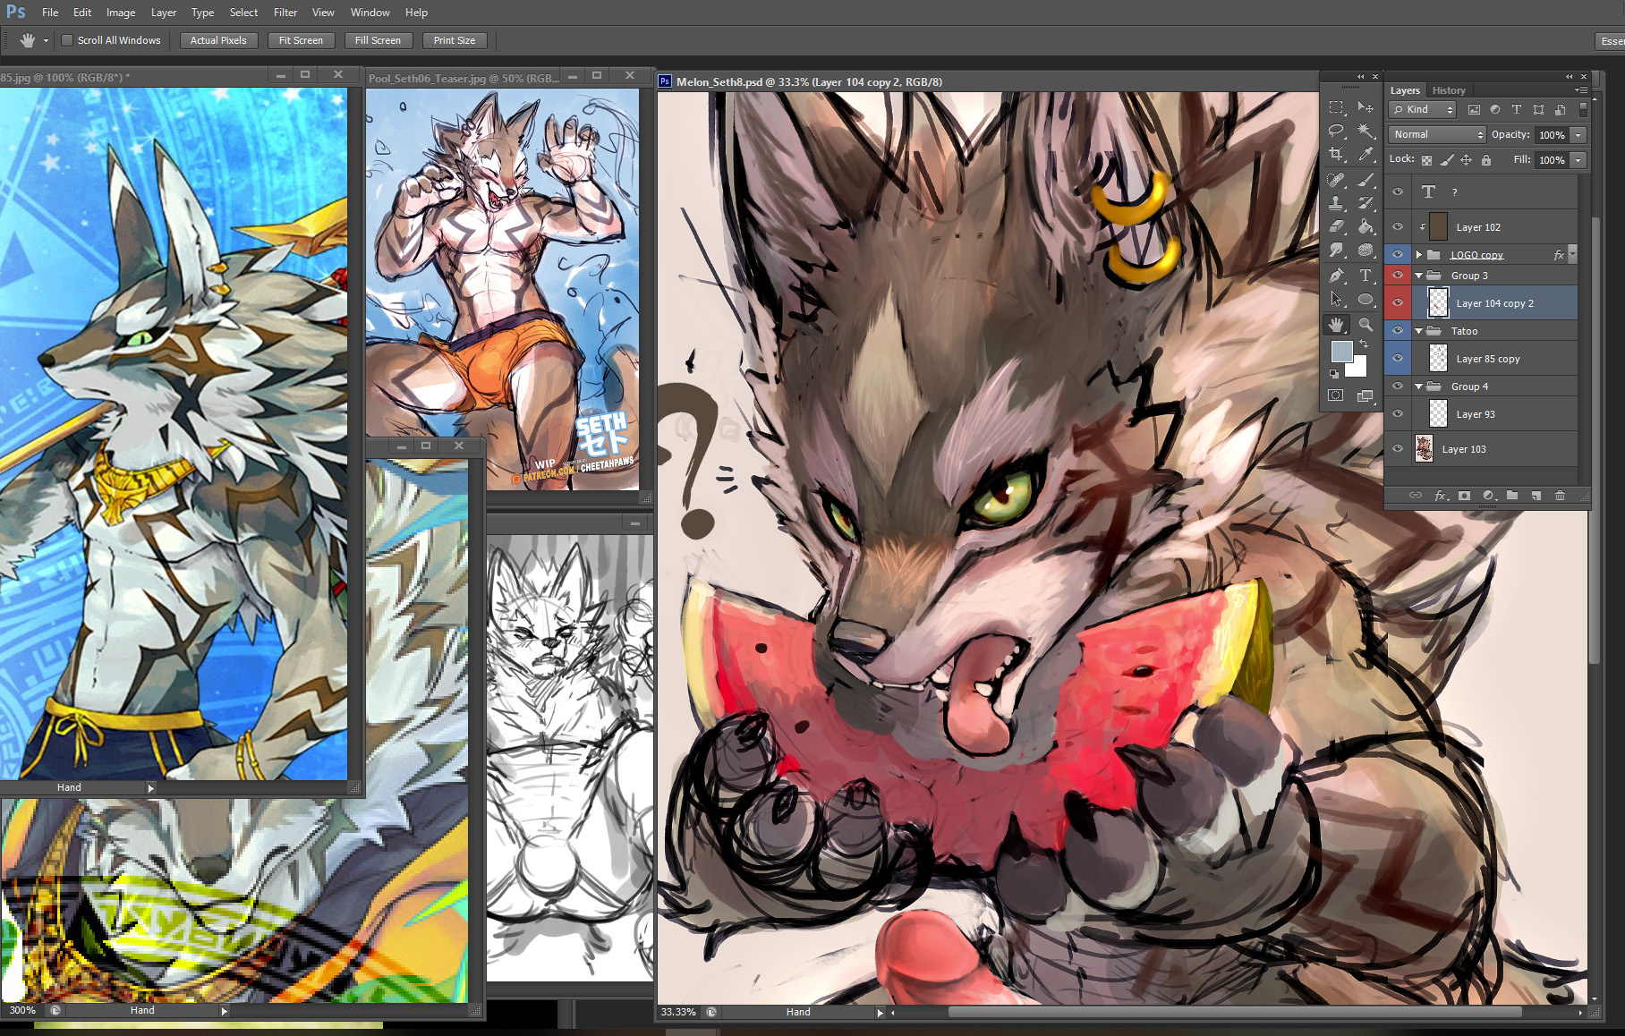
Task: Open the Window menu
Action: pos(370,13)
